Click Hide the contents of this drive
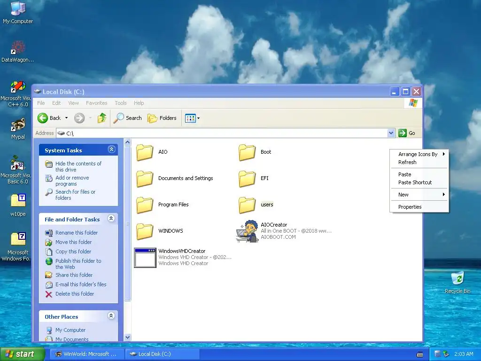Viewport: 481px width, 361px height. pyautogui.click(x=78, y=167)
